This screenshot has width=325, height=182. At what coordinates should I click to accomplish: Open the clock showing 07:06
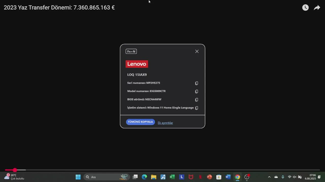tap(310, 177)
